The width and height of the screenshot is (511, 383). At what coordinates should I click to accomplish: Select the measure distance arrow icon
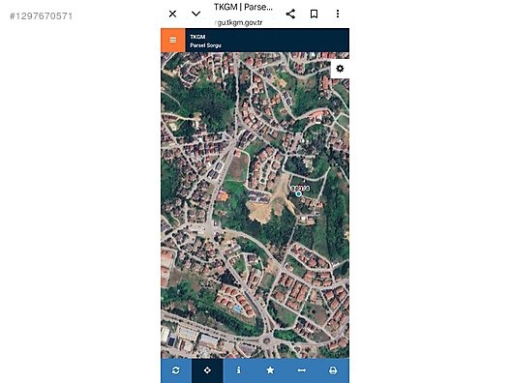click(302, 370)
